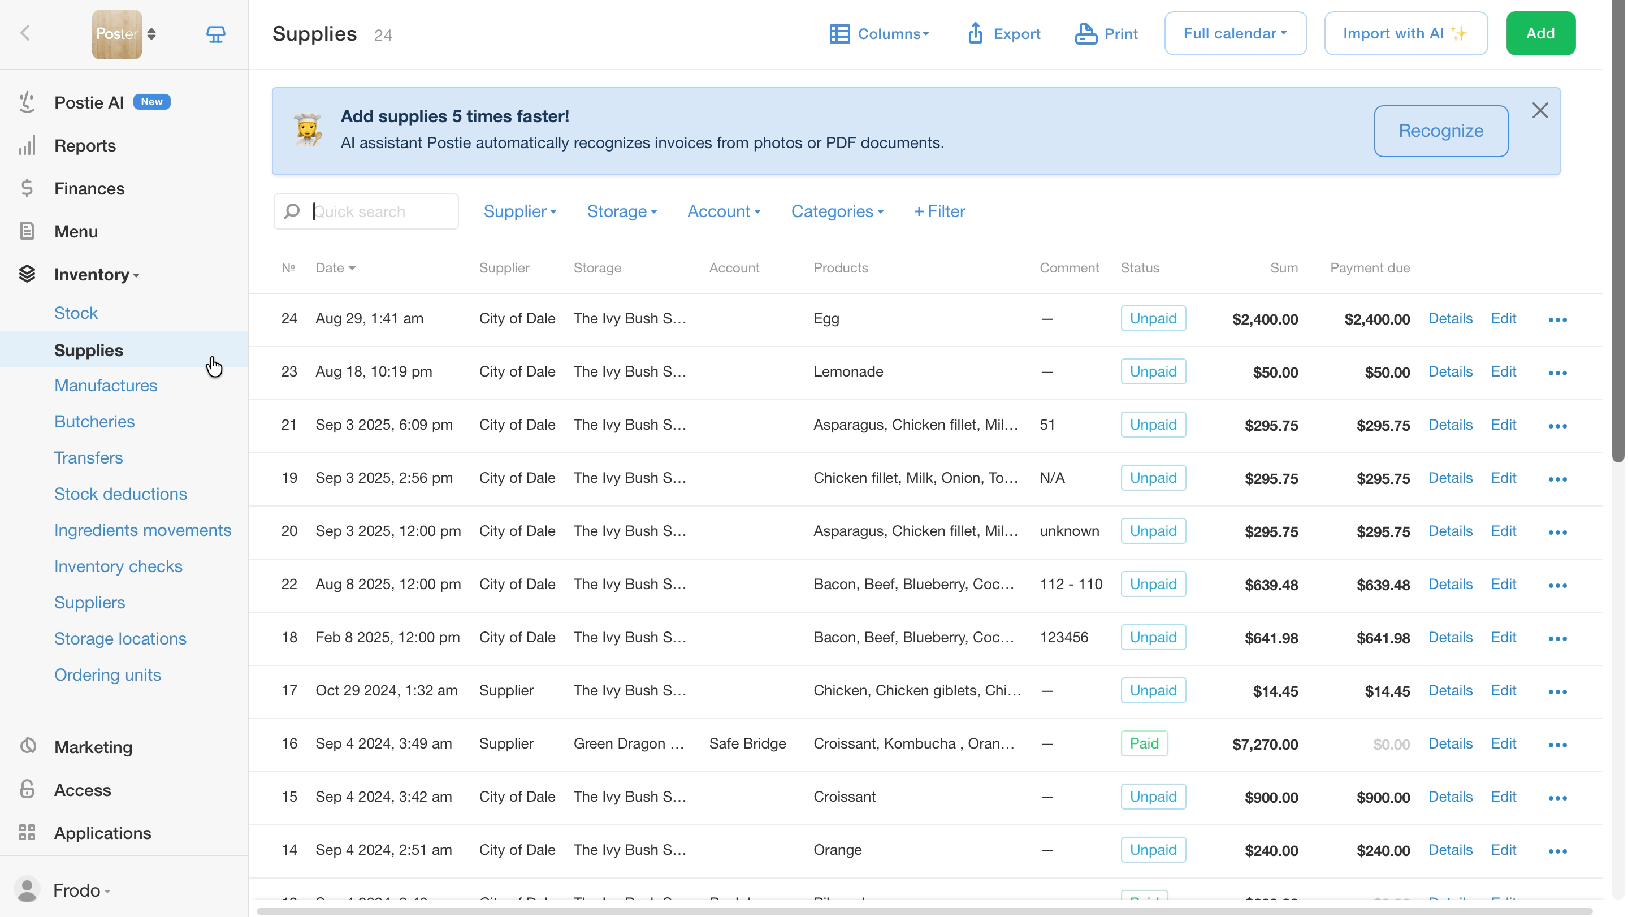1628x917 pixels.
Task: Click the Paid status of supply 16
Action: click(1144, 744)
